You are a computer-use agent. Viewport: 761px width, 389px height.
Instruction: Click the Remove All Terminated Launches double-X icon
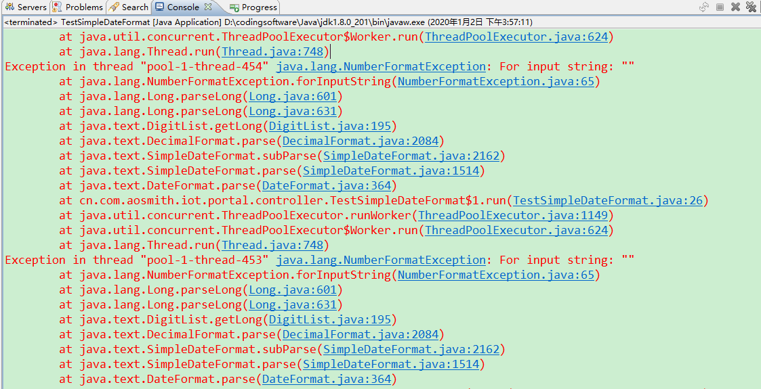tap(752, 7)
